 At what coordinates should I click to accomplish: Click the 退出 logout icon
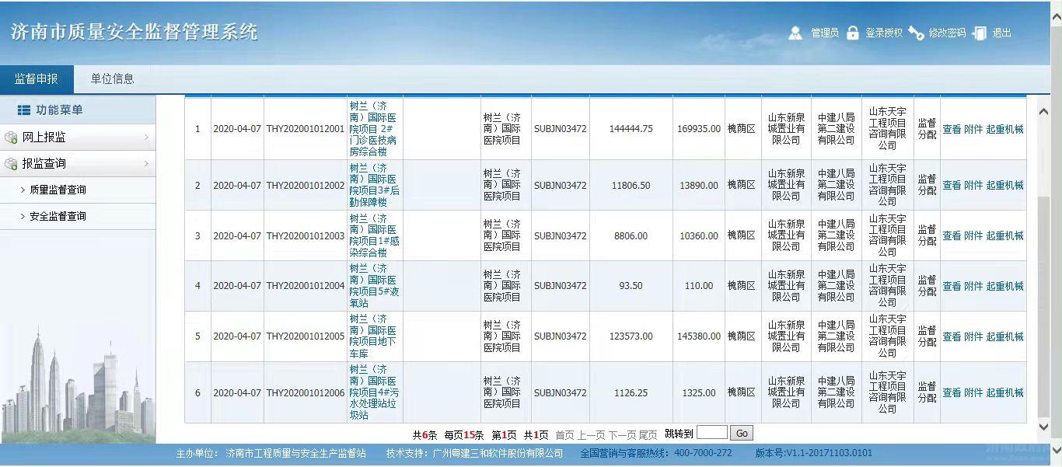click(980, 33)
